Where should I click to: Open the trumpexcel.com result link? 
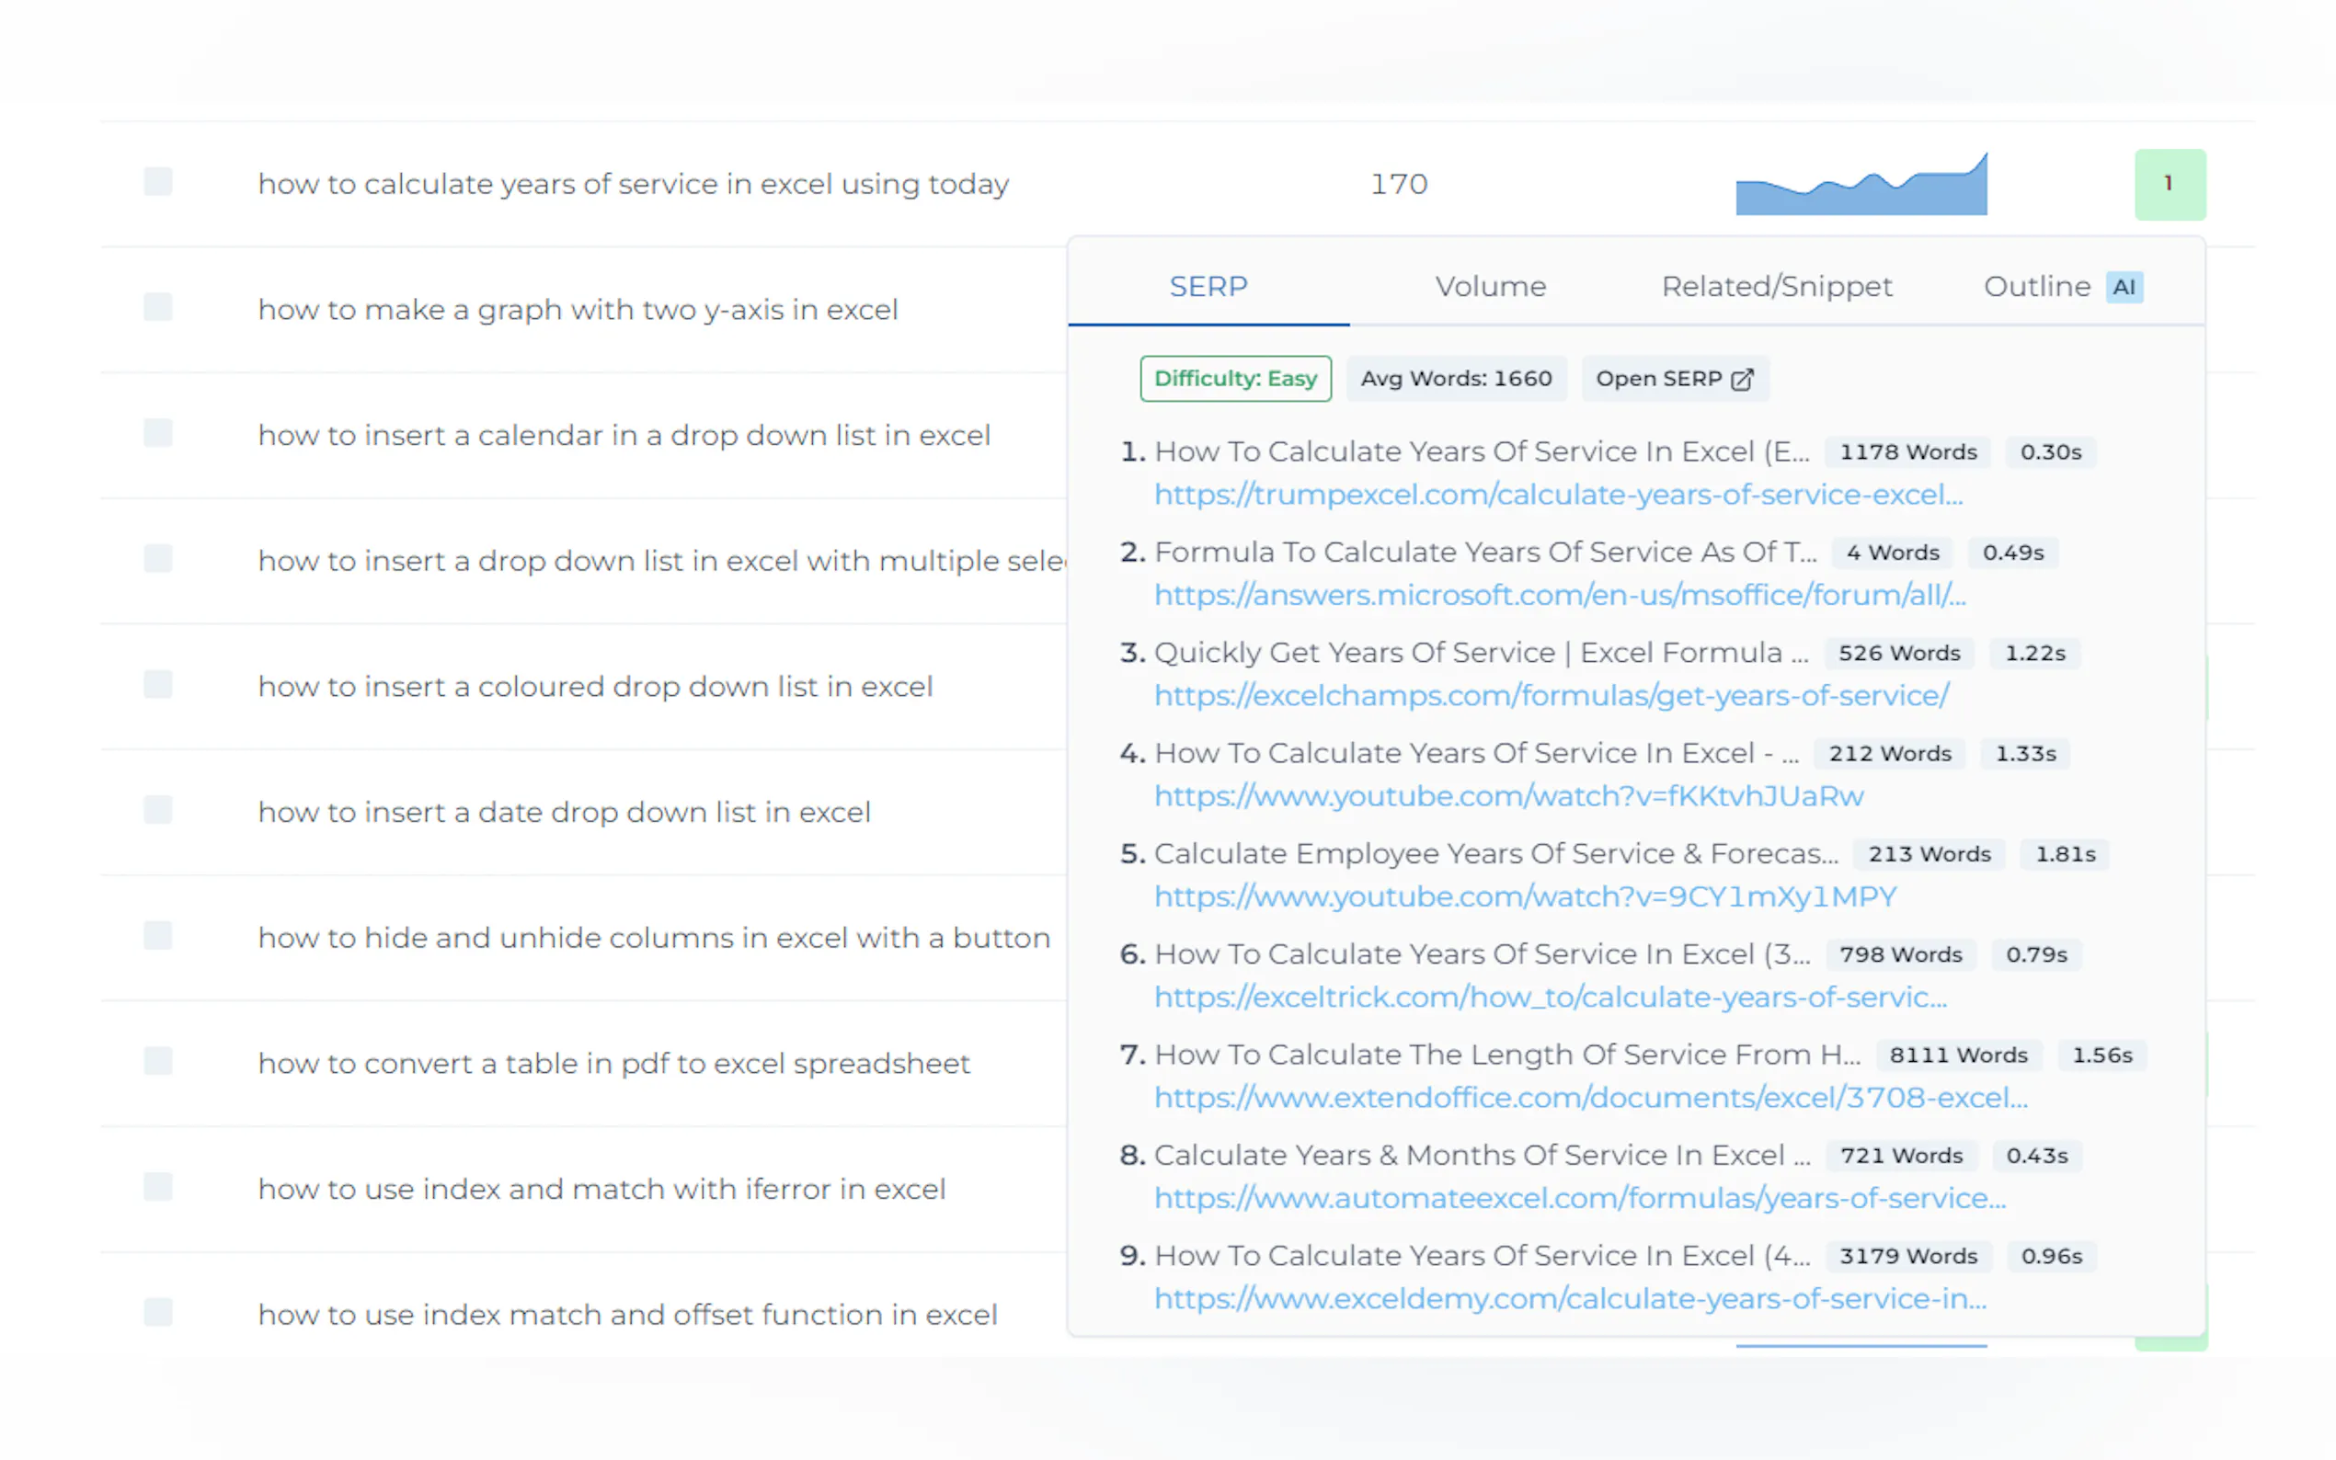click(x=1557, y=495)
